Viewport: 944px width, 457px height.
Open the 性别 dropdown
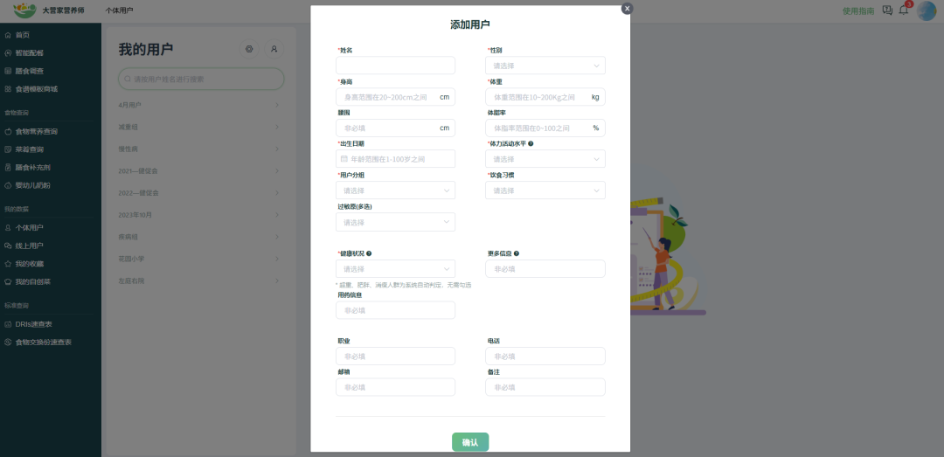pos(545,66)
